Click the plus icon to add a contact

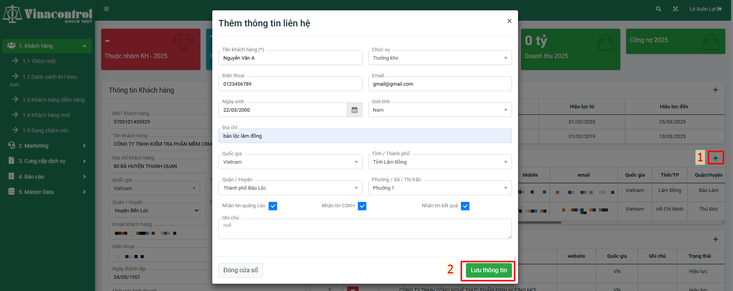click(715, 158)
